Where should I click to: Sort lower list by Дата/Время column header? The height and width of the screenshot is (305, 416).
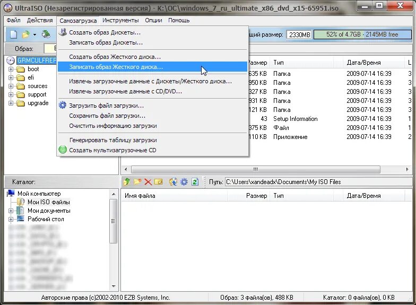374,196
